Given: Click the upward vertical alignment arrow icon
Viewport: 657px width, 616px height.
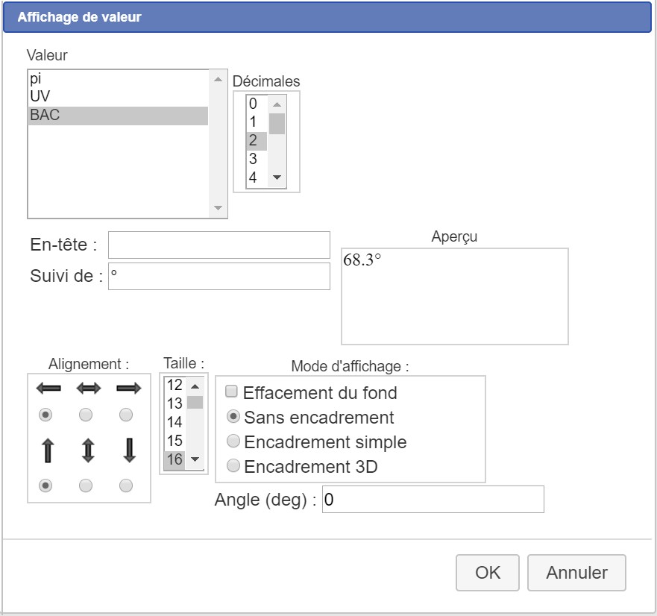Looking at the screenshot, I should pyautogui.click(x=48, y=451).
